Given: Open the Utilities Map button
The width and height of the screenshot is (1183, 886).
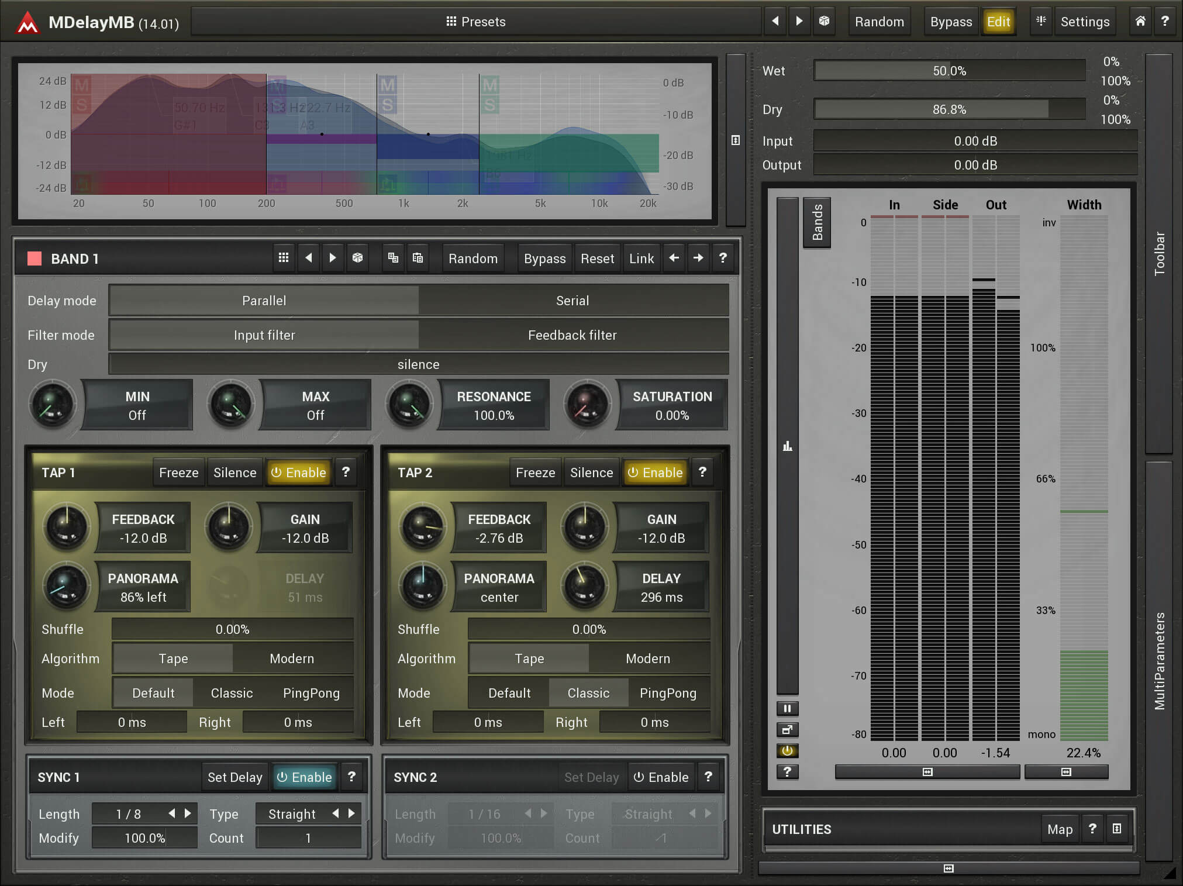Looking at the screenshot, I should [x=1060, y=829].
